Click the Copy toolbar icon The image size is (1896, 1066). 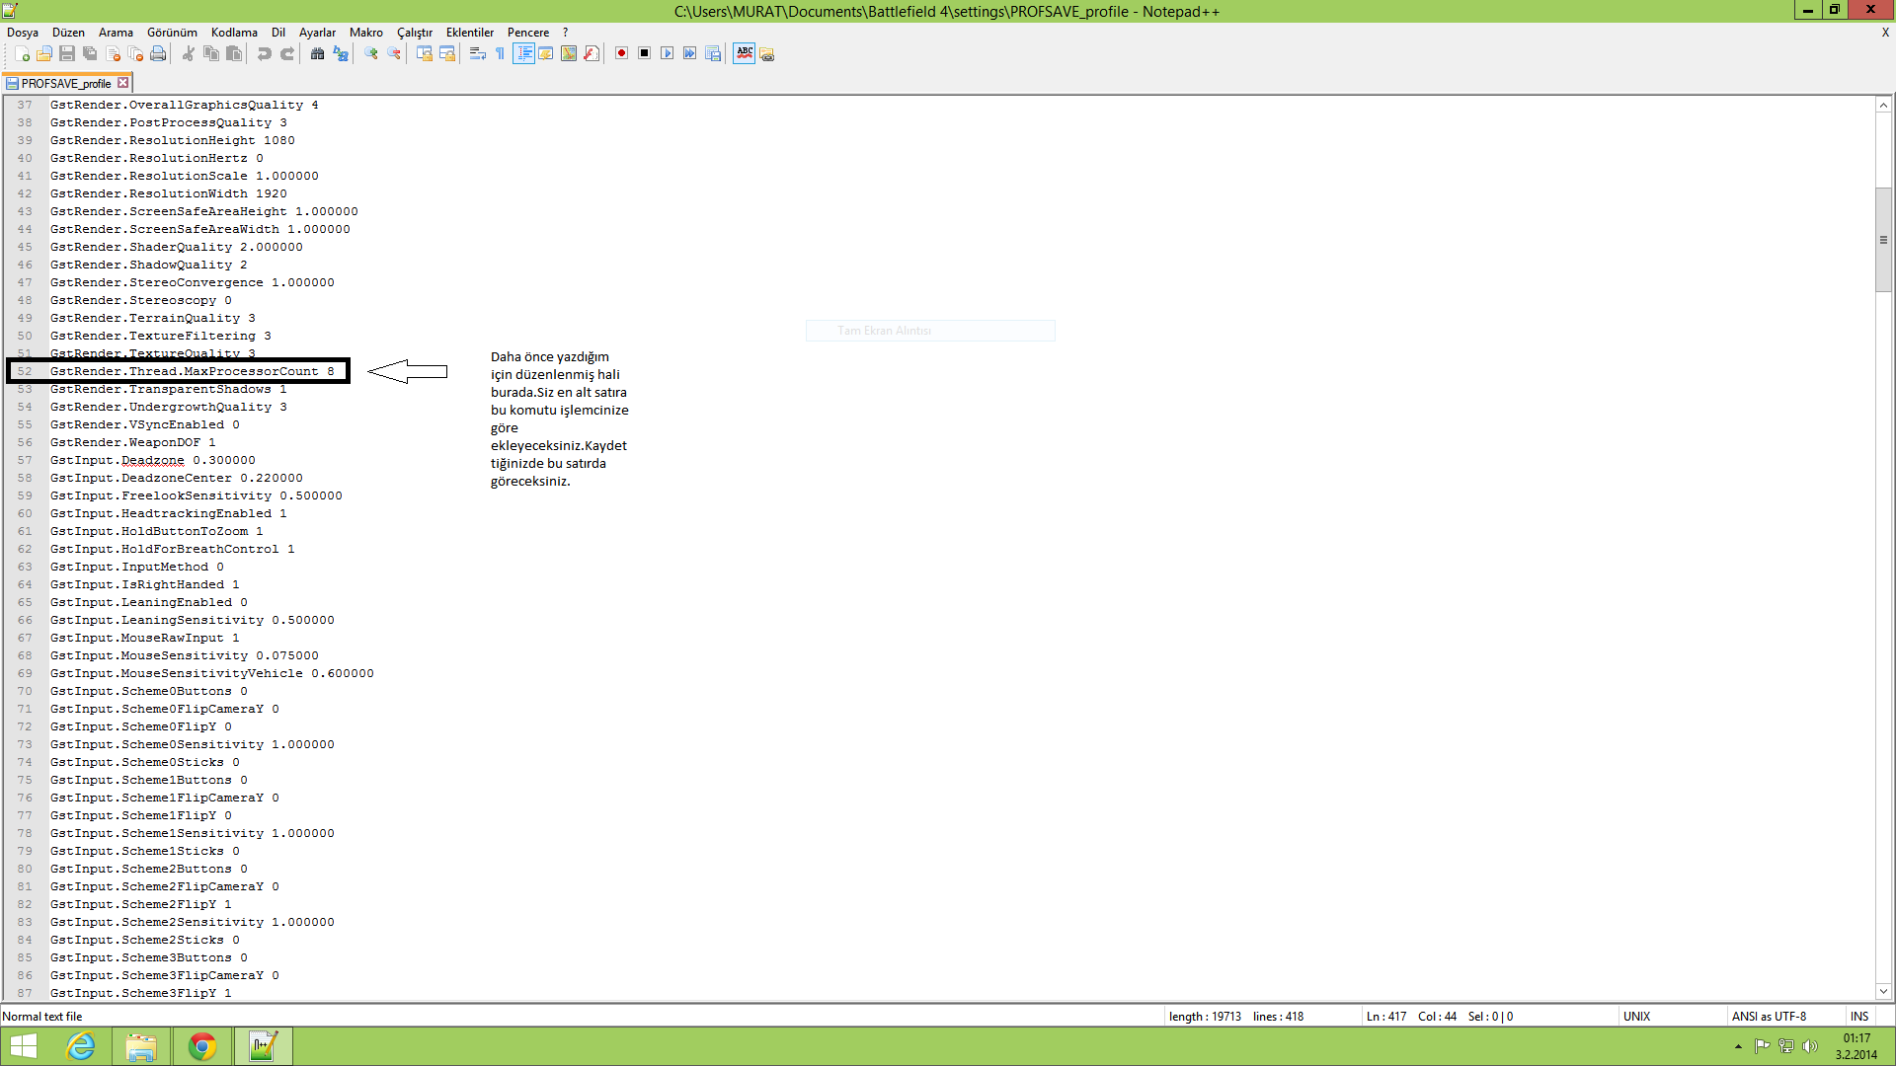coord(210,53)
